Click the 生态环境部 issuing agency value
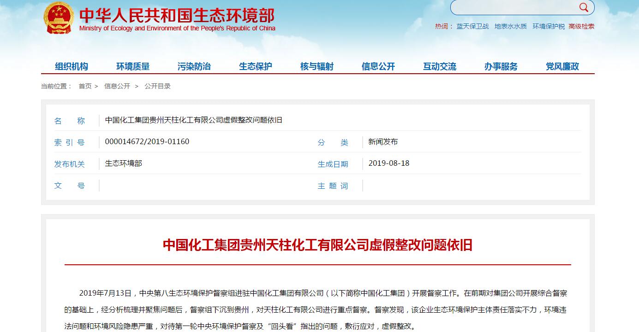Image resolution: width=639 pixels, height=332 pixels. pos(124,163)
